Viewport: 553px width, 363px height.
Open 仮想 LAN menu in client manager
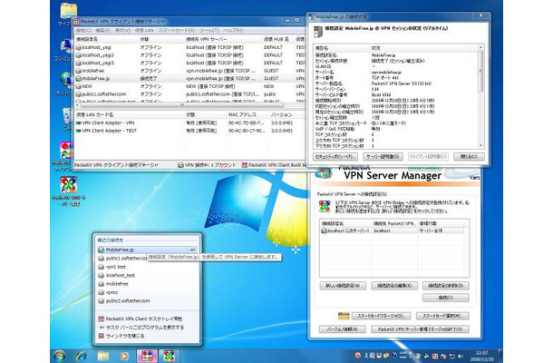point(144,31)
